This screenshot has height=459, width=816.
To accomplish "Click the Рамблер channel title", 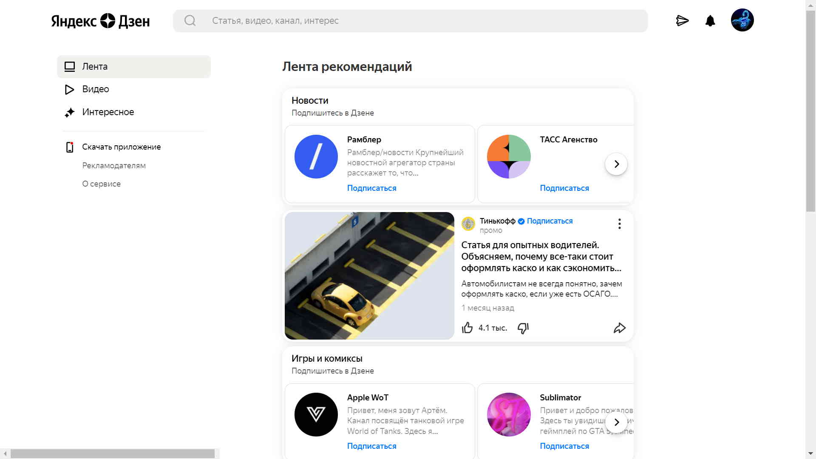I will click(x=364, y=140).
